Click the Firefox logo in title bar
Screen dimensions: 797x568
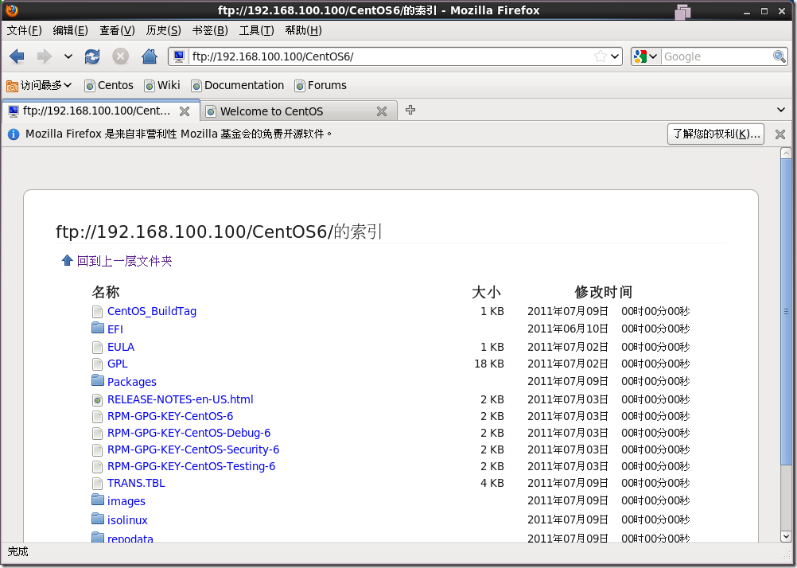[x=12, y=10]
